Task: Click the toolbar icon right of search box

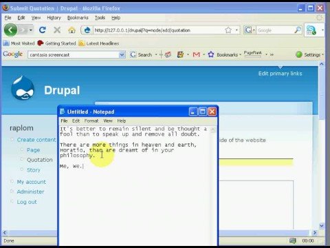Action: pyautogui.click(x=311, y=30)
